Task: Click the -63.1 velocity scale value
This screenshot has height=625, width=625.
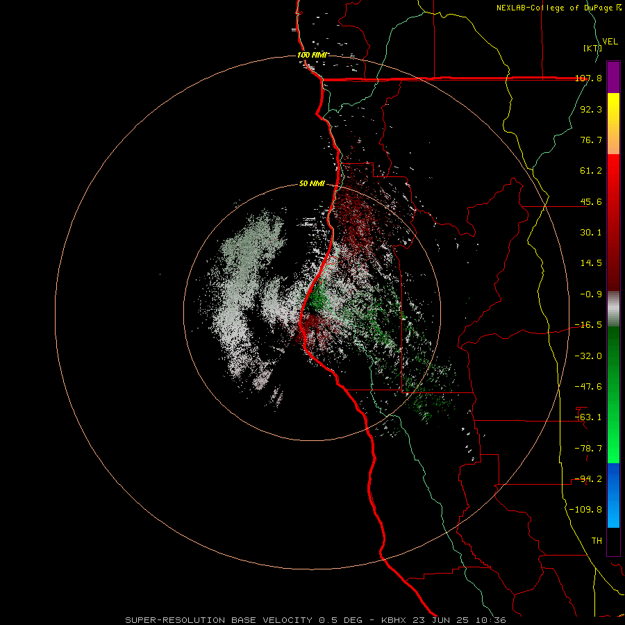Action: coord(588,417)
